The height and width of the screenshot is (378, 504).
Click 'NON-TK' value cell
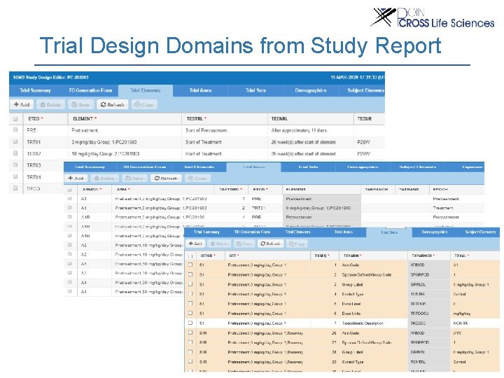(x=461, y=323)
